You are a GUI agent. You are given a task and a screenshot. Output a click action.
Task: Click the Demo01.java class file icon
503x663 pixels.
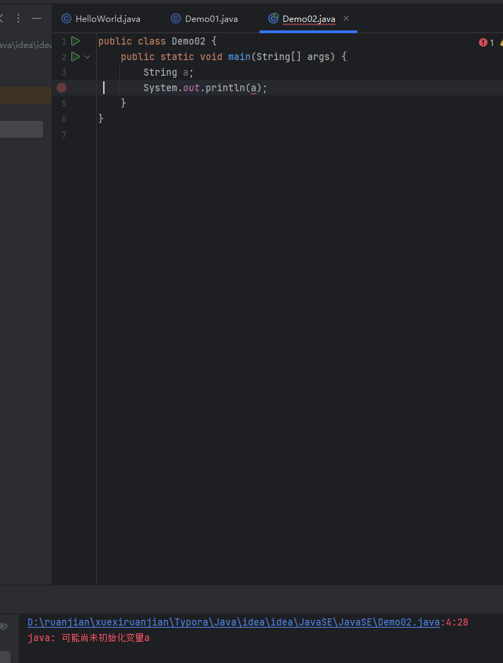[x=176, y=18]
